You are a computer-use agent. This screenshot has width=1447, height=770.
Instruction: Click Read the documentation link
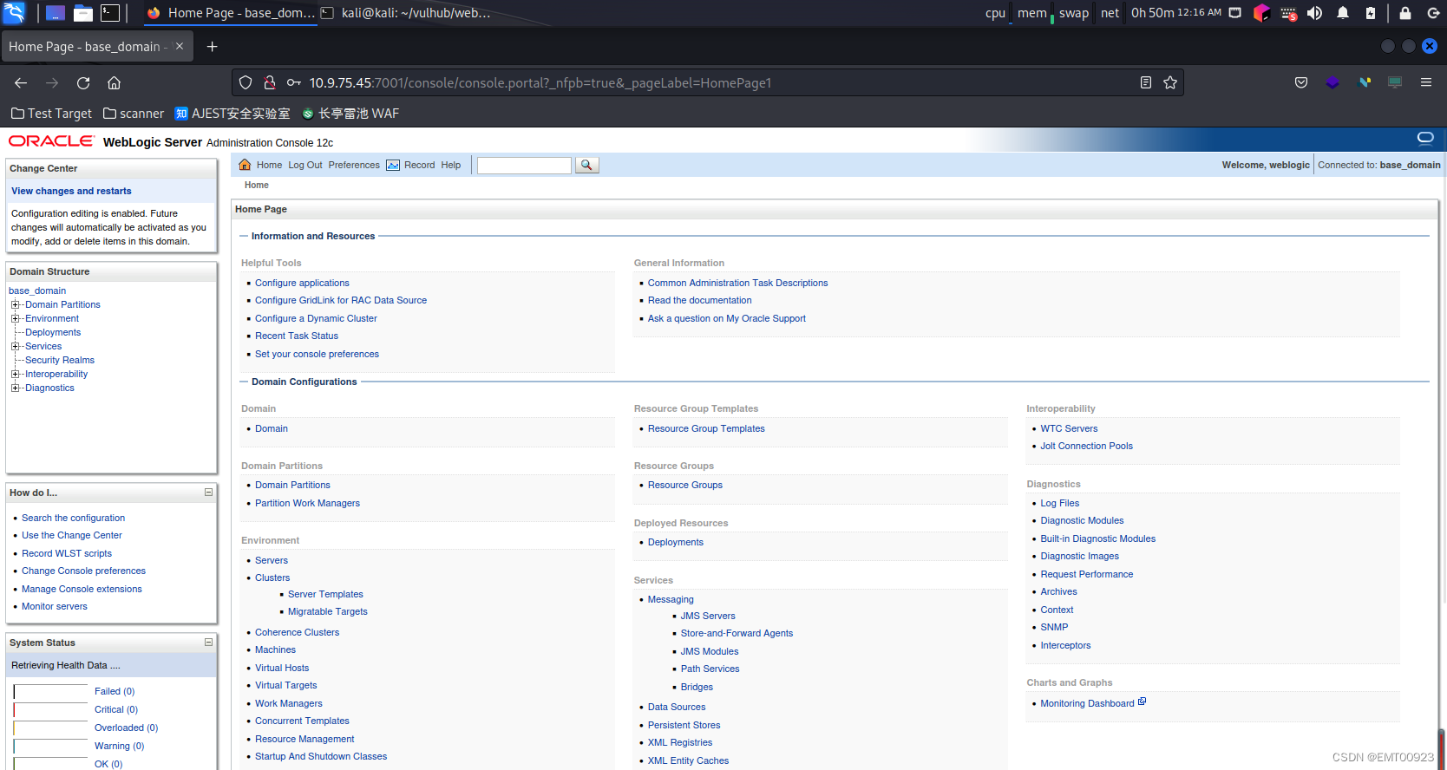(x=700, y=300)
